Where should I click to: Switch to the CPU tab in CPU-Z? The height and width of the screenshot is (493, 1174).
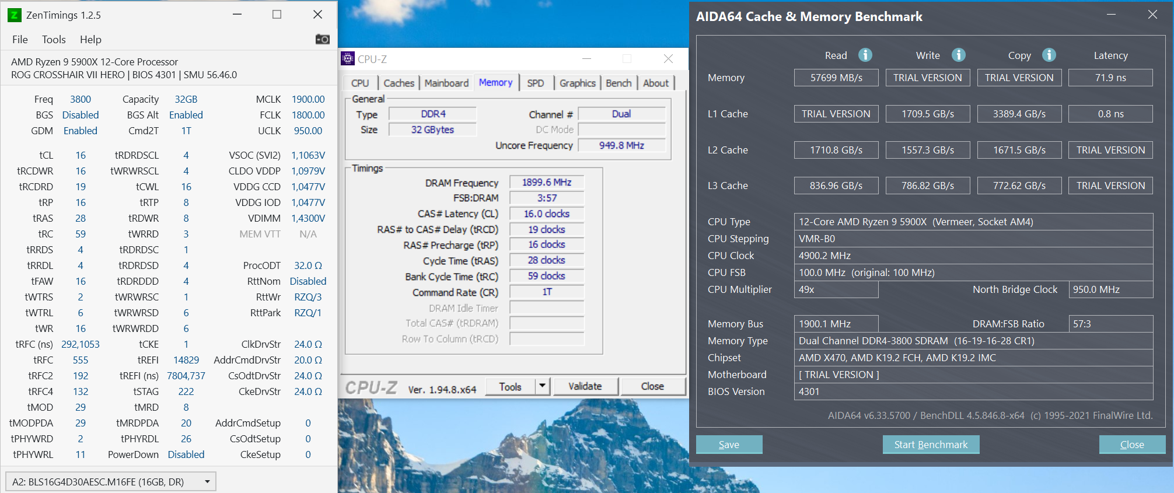click(x=360, y=83)
